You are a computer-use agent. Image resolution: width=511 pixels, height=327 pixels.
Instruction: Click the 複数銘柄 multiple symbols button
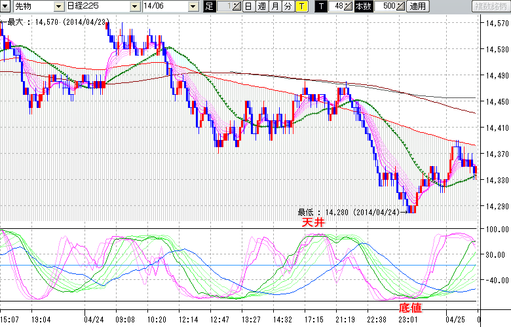(x=491, y=7)
